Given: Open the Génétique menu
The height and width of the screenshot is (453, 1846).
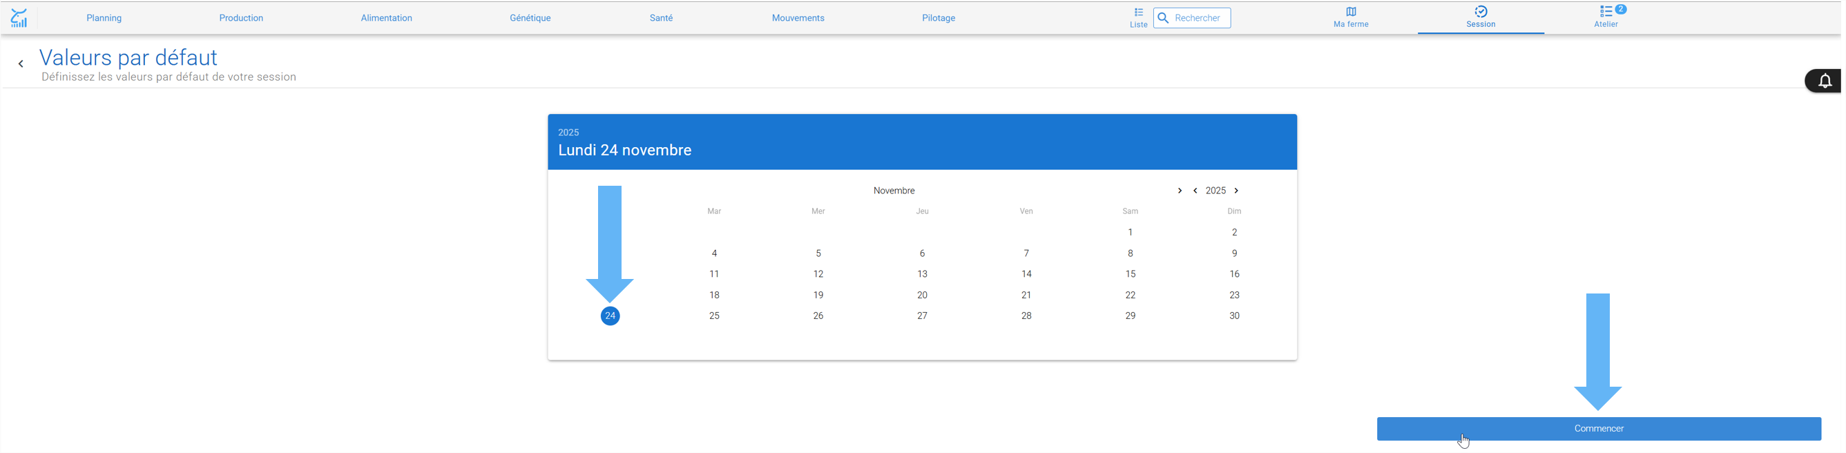Looking at the screenshot, I should coord(530,18).
